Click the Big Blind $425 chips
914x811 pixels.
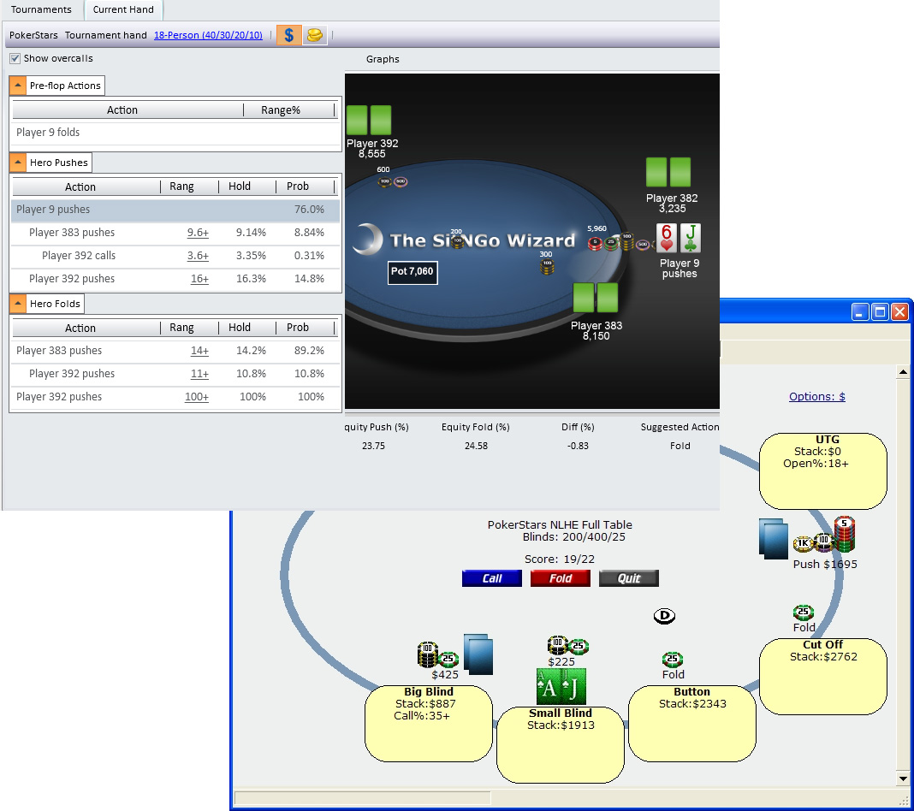(438, 655)
